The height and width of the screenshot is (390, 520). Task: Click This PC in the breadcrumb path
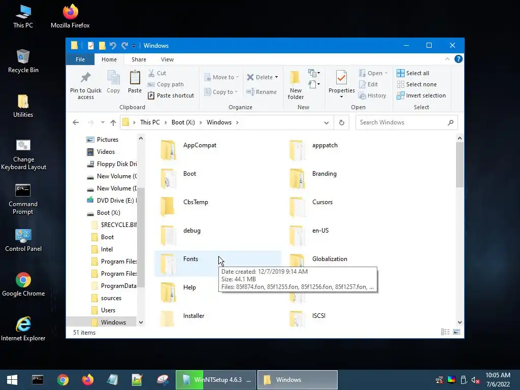[150, 122]
